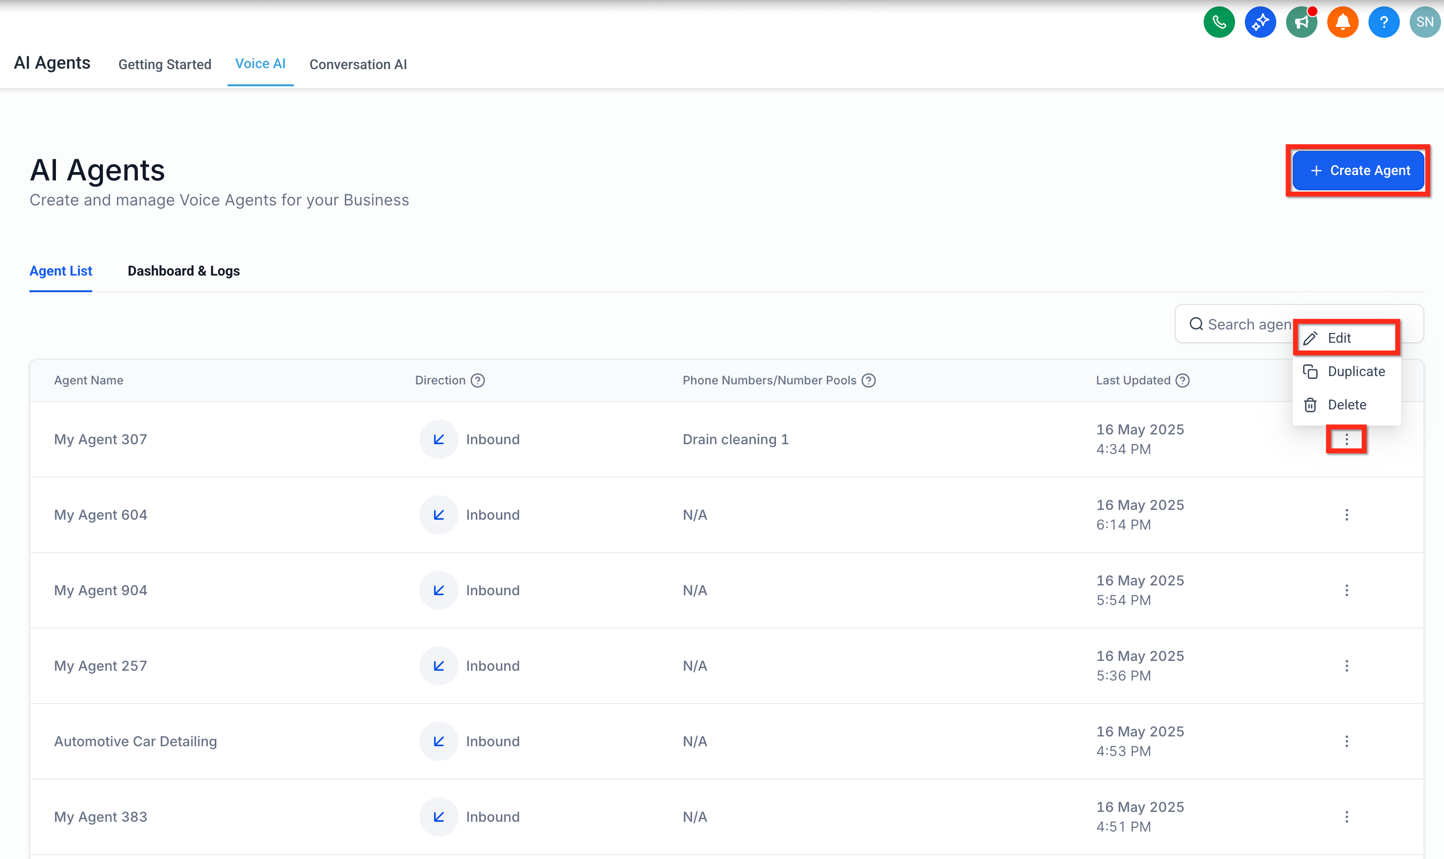Click the Direction column help icon
The height and width of the screenshot is (859, 1444).
[x=478, y=380]
